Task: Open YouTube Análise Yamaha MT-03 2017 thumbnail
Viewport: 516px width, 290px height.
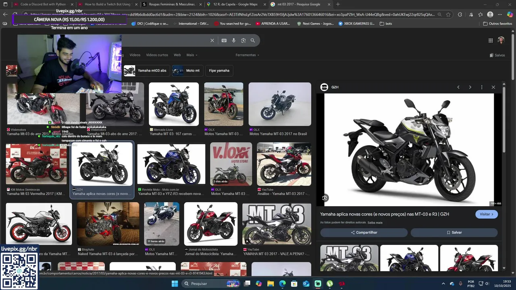Action: click(x=284, y=164)
